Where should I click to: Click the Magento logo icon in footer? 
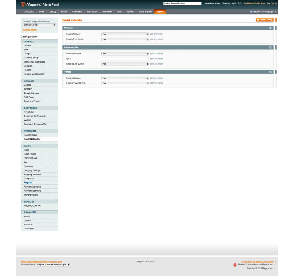pyautogui.click(x=235, y=265)
